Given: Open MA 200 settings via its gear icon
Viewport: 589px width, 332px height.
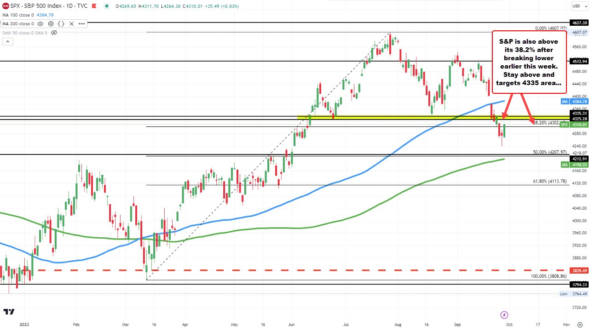Looking at the screenshot, I should pos(51,23).
